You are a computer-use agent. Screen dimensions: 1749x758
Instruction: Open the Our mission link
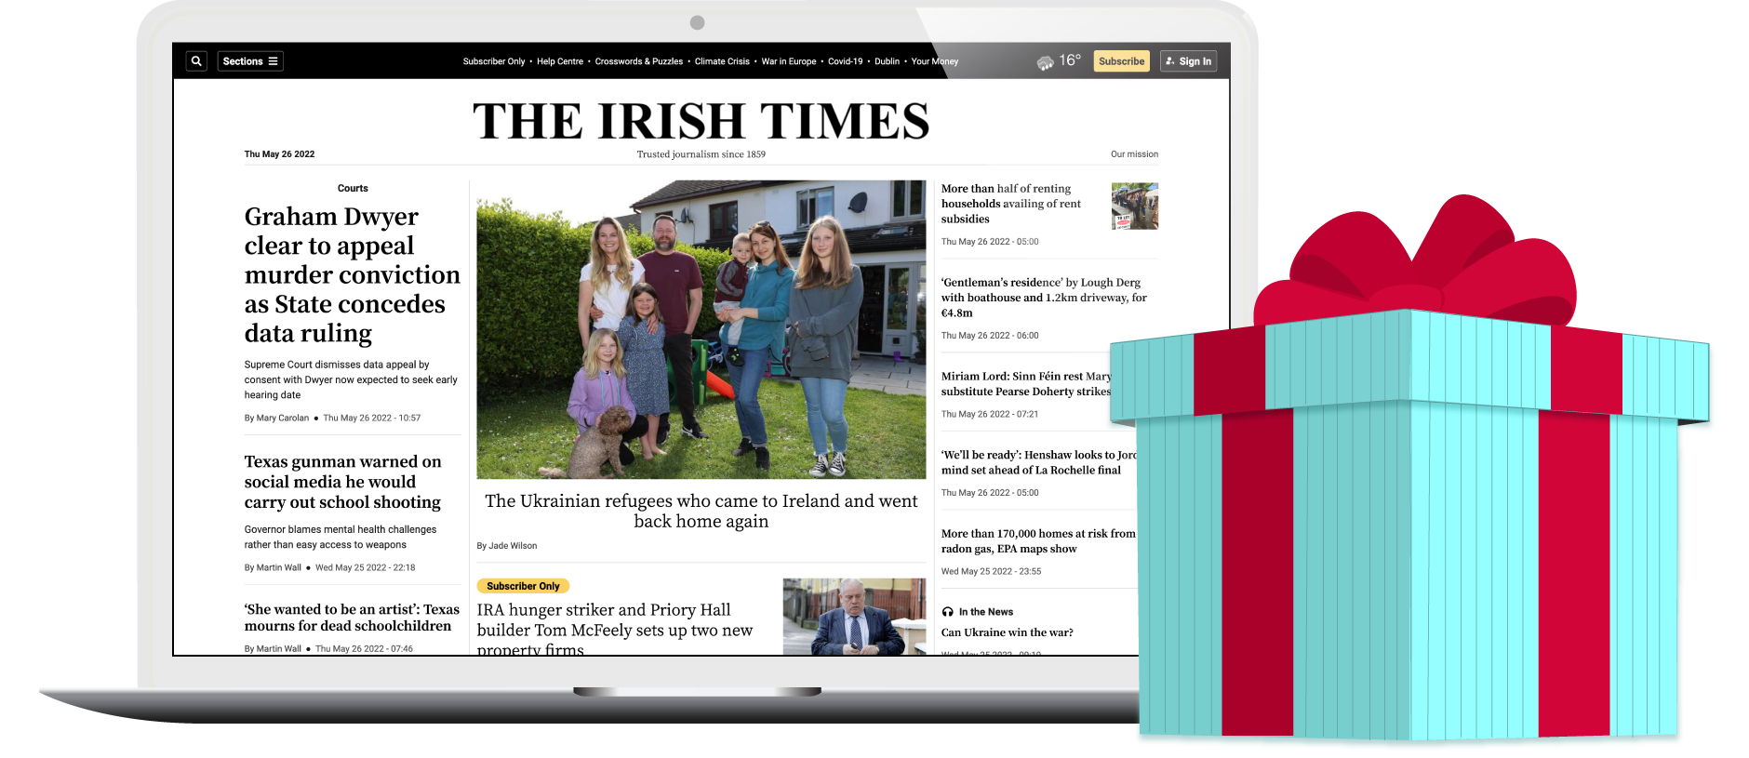[x=1134, y=154]
